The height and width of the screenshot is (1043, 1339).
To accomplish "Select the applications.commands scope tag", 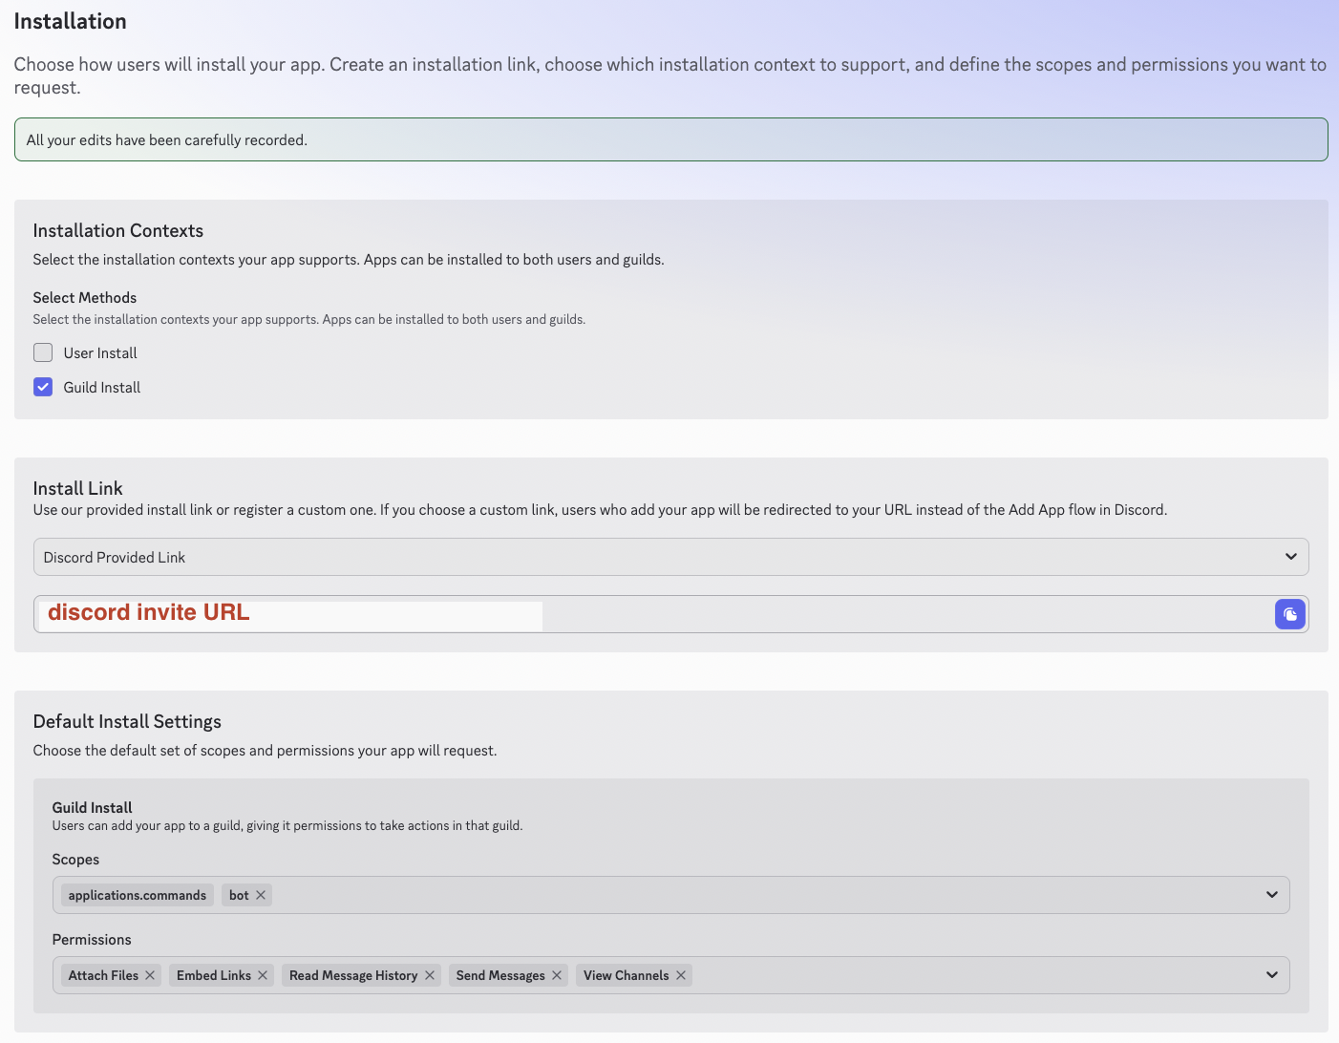I will click(137, 895).
